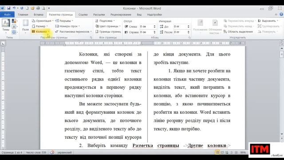Image resolution: width=284 pixels, height=160 pixels.
Task: Click the Слева indent input field
Action: tap(146, 27)
